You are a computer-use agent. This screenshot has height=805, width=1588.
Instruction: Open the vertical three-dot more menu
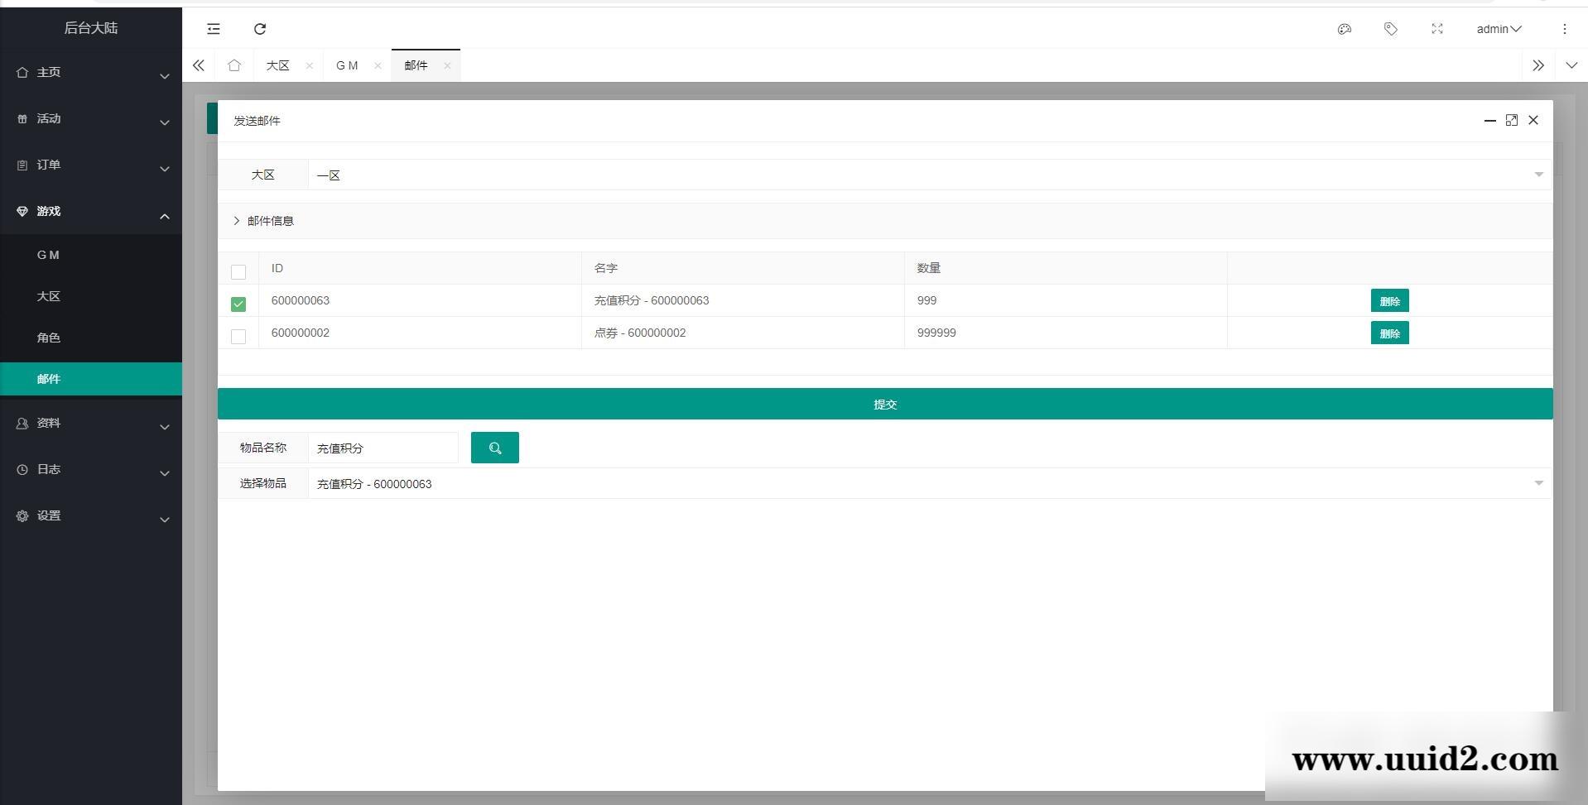coord(1564,29)
